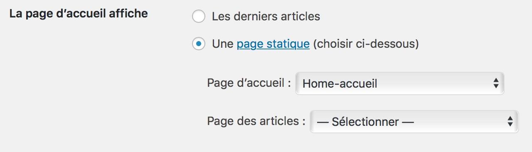This screenshot has width=532, height=152.
Task: Click the selected "Une page statique" radio circle
Action: click(199, 44)
